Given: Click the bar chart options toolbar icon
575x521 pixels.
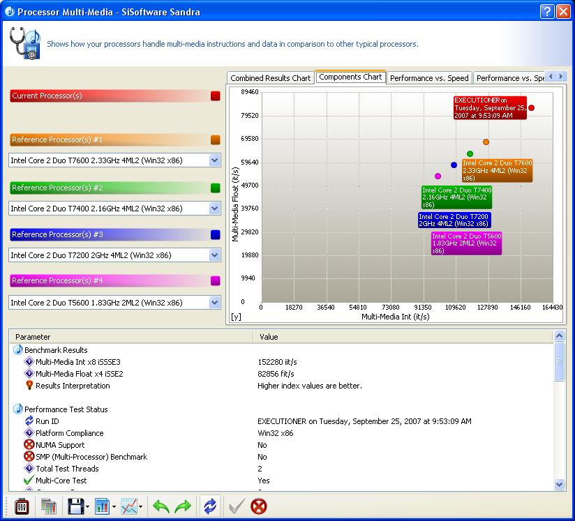Looking at the screenshot, I should pyautogui.click(x=102, y=506).
